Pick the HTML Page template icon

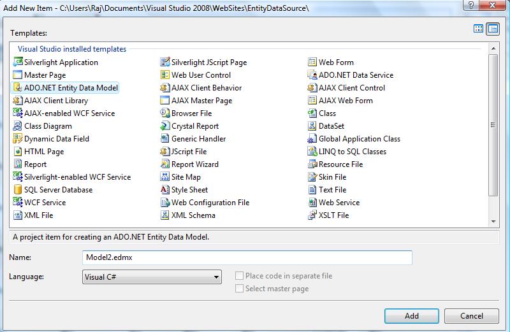18,151
